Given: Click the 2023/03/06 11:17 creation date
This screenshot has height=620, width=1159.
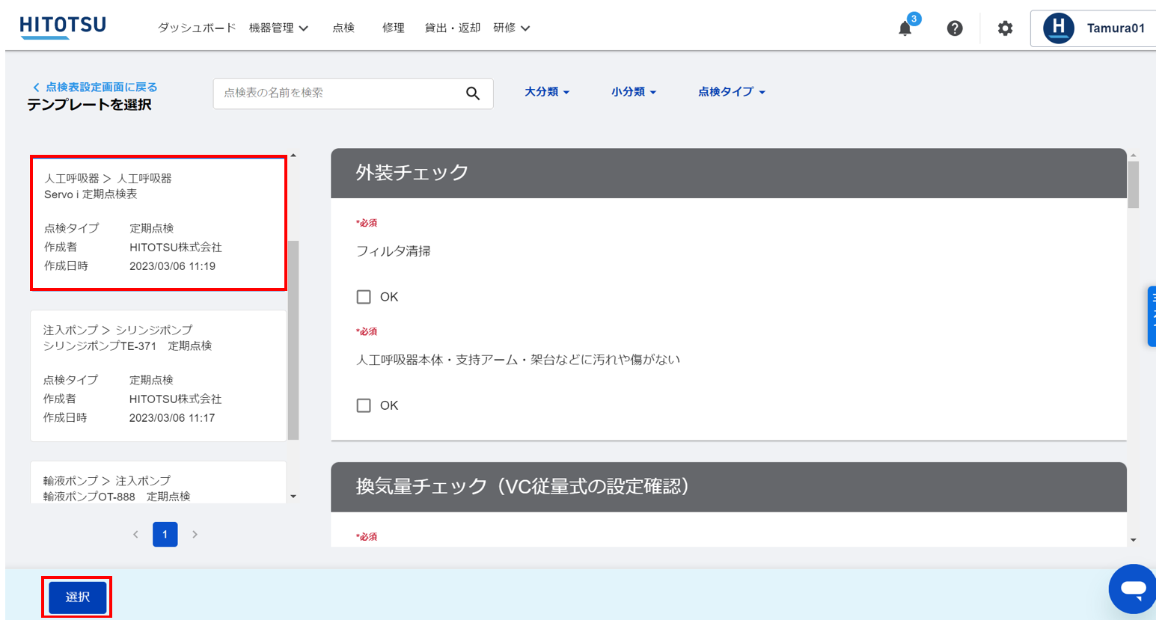Looking at the screenshot, I should (172, 418).
